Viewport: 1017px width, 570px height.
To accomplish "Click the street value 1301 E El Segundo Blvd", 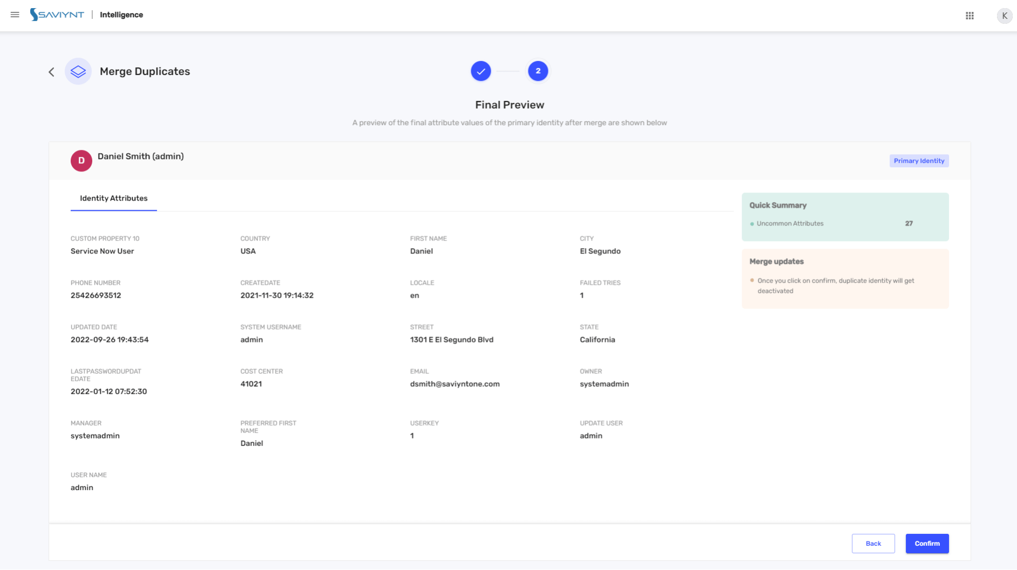I will pyautogui.click(x=451, y=340).
